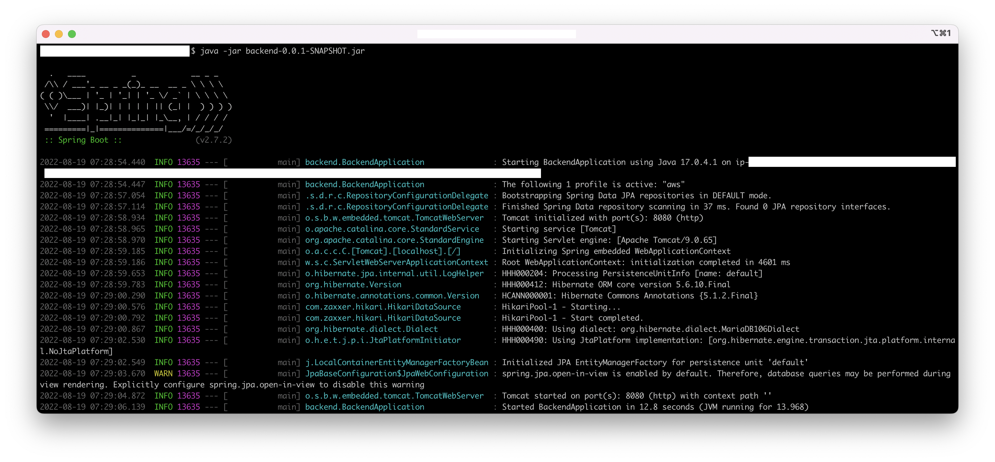Click 'HCANN000001: Hibernate Commons Annotations {5.1.2.Final}'
The width and height of the screenshot is (995, 462).
pos(630,296)
